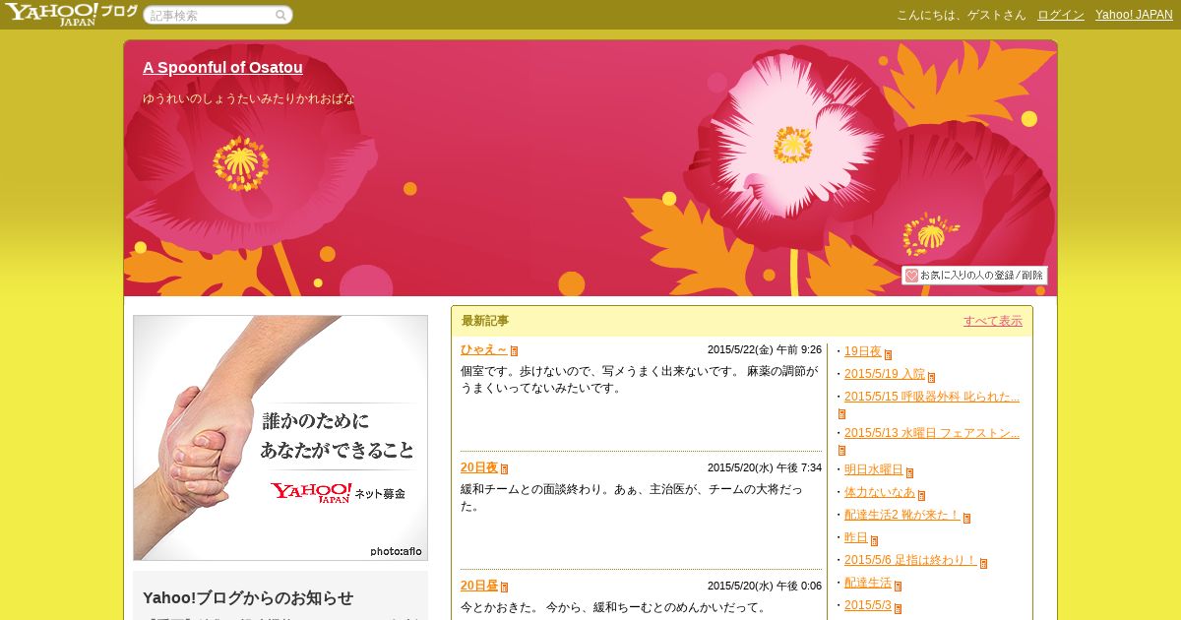Click the search magnifier icon

pos(280,15)
